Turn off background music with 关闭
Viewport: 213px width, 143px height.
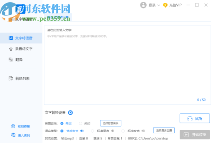[x=81, y=123]
